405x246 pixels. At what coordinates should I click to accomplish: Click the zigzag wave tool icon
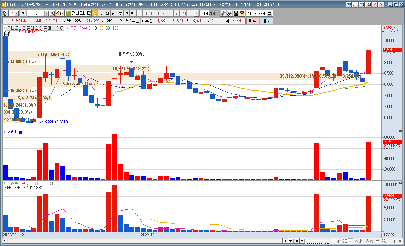pos(362,241)
